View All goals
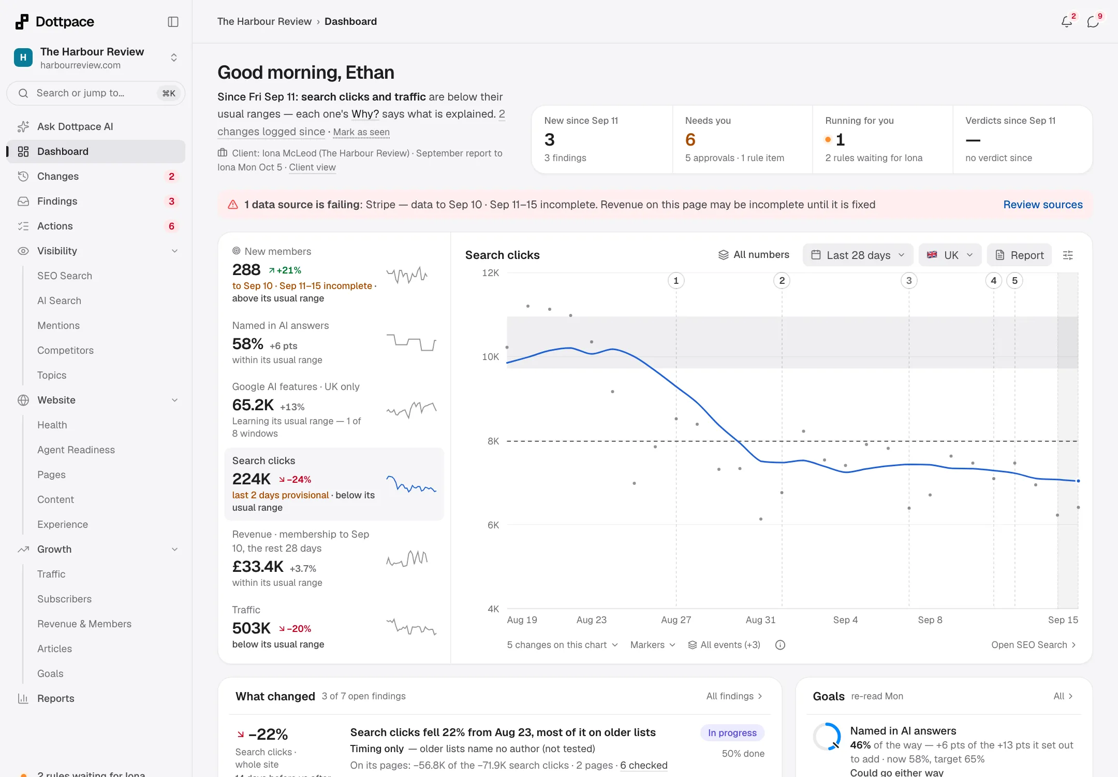This screenshot has width=1118, height=777. click(x=1063, y=696)
